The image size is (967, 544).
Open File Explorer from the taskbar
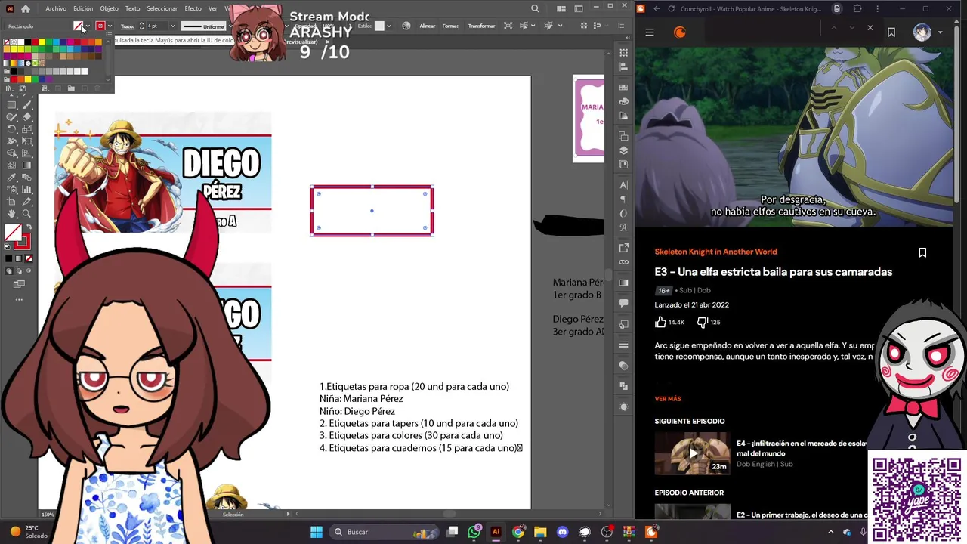click(x=540, y=532)
